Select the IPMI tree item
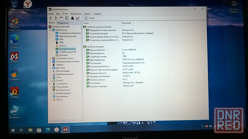This screenshot has width=248, height=139. tap(60, 43)
